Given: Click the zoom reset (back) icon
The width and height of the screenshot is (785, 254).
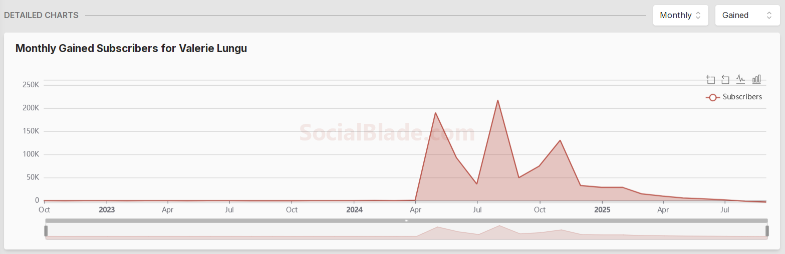Looking at the screenshot, I should point(725,79).
